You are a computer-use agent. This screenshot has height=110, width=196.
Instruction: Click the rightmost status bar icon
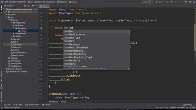(194, 108)
